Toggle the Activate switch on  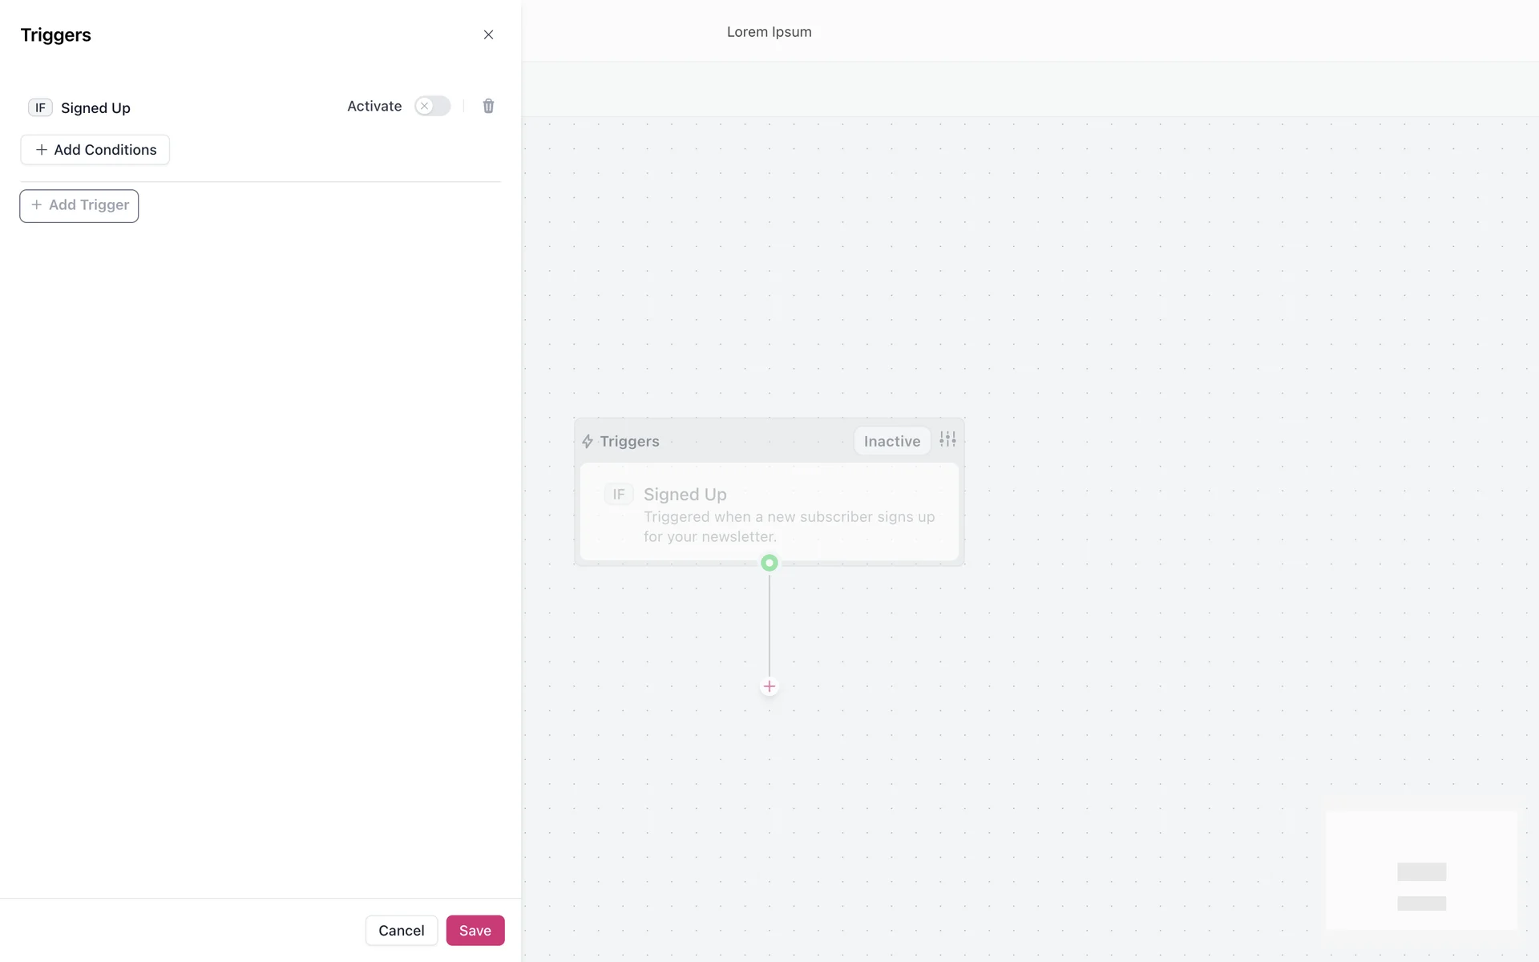click(x=433, y=106)
